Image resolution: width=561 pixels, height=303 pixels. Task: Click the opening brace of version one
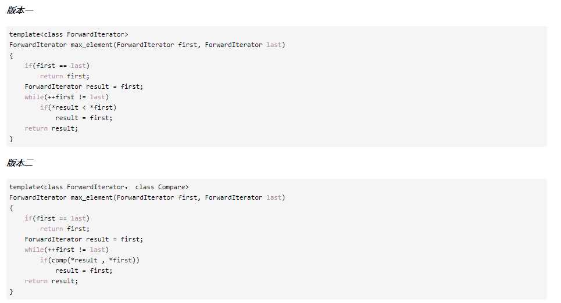click(11, 55)
